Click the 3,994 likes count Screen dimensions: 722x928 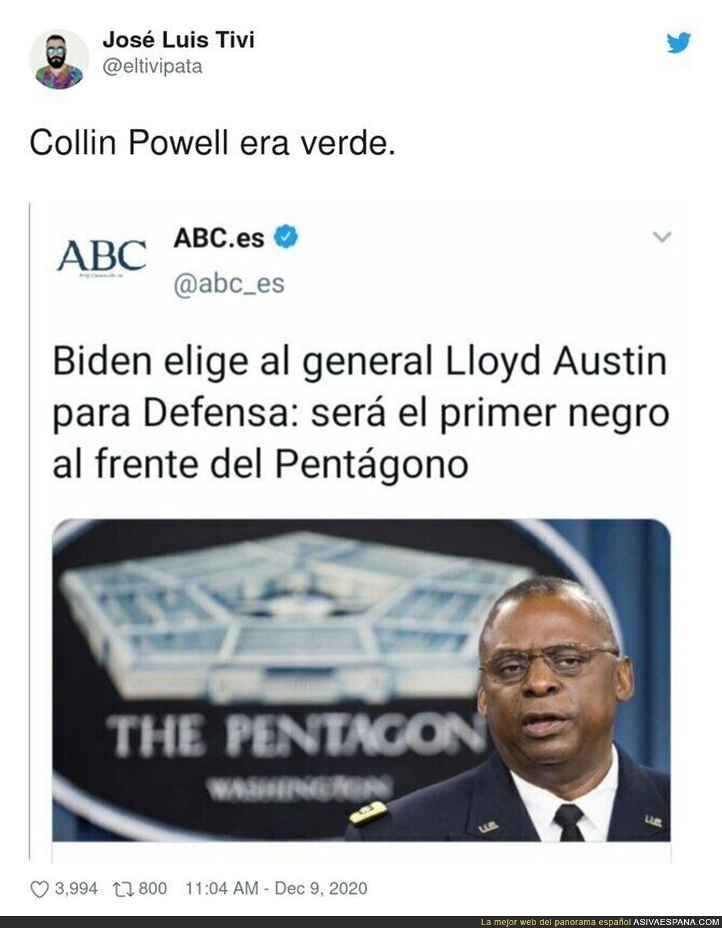pos(76,888)
